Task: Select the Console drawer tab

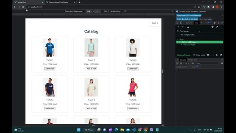Action: point(183,60)
